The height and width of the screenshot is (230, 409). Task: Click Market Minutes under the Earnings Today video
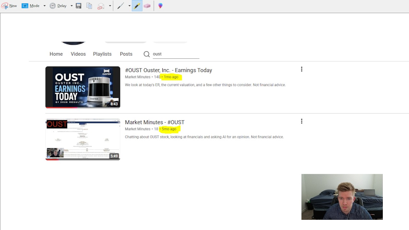[138, 77]
